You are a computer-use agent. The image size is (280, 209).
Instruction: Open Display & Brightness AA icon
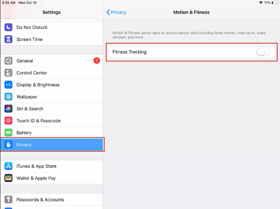[8, 85]
